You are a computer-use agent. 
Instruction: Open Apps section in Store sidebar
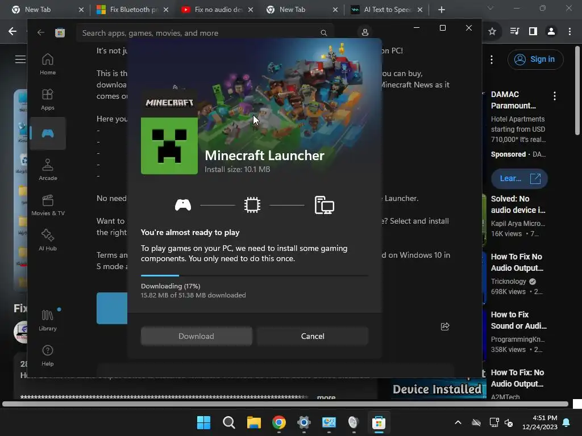[48, 99]
